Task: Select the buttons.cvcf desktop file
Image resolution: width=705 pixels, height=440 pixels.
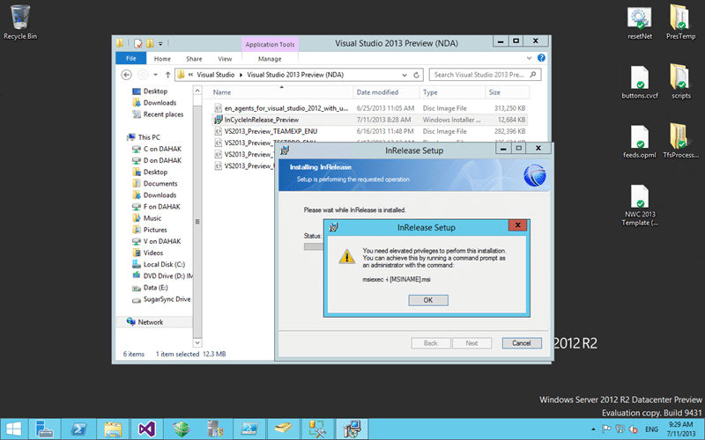Action: pyautogui.click(x=640, y=82)
